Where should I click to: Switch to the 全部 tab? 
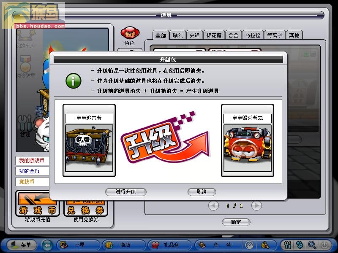[x=161, y=35]
